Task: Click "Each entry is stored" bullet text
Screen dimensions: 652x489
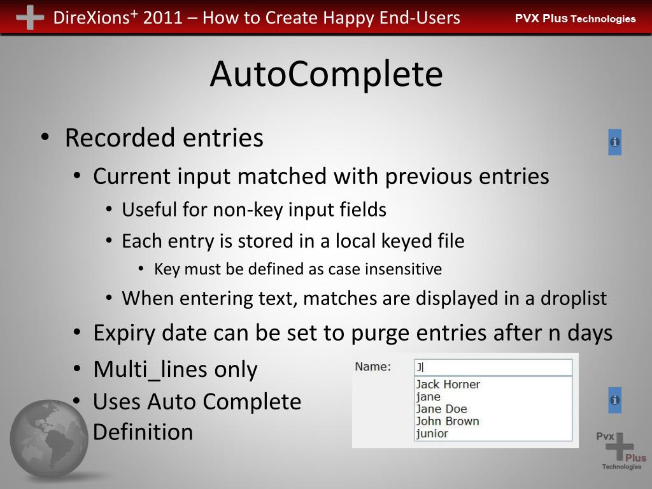Action: pyautogui.click(x=293, y=241)
